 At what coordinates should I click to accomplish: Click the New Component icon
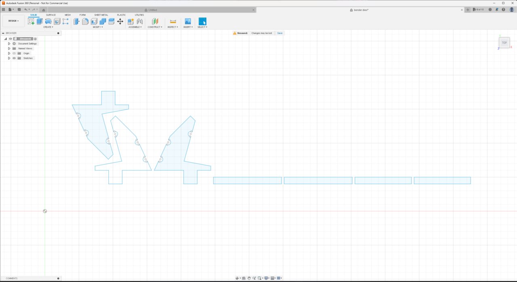pyautogui.click(x=131, y=21)
